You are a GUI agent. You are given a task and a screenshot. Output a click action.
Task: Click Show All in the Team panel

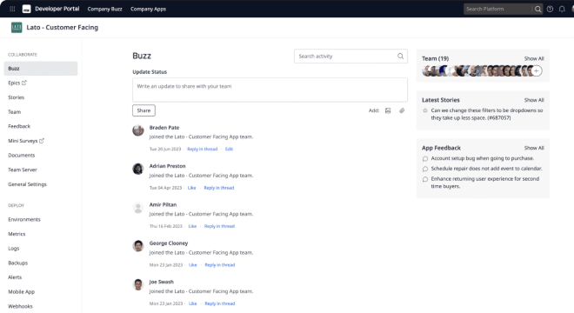(x=534, y=58)
